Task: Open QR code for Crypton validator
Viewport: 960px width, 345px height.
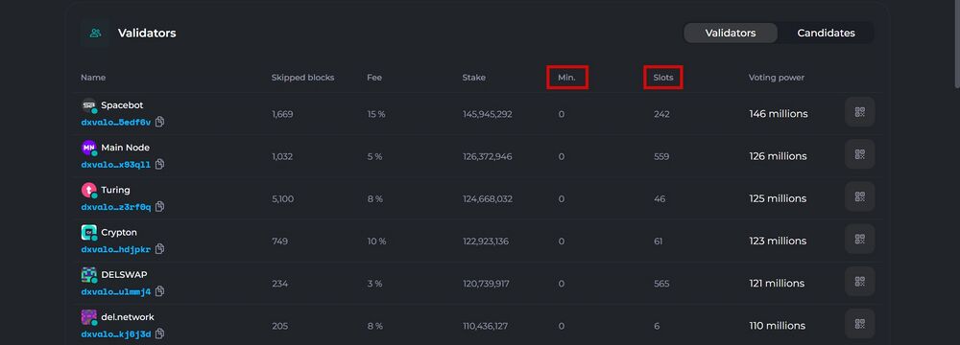Action: [x=859, y=240]
